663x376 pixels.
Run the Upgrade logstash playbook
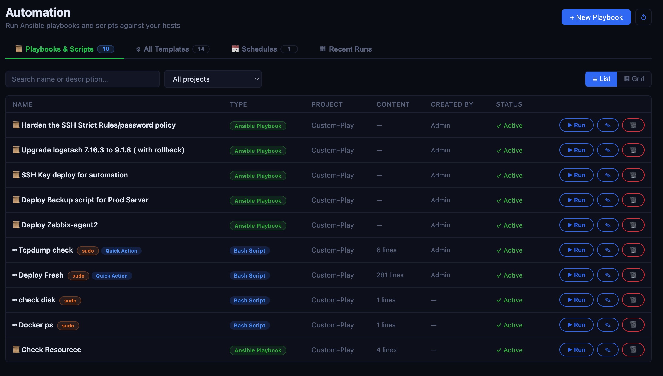click(576, 150)
